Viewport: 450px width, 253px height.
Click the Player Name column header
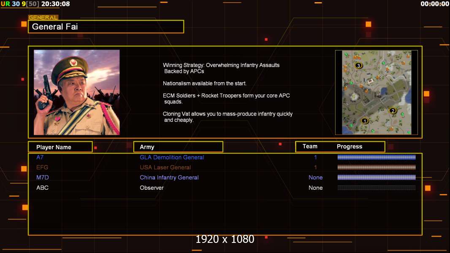point(60,147)
